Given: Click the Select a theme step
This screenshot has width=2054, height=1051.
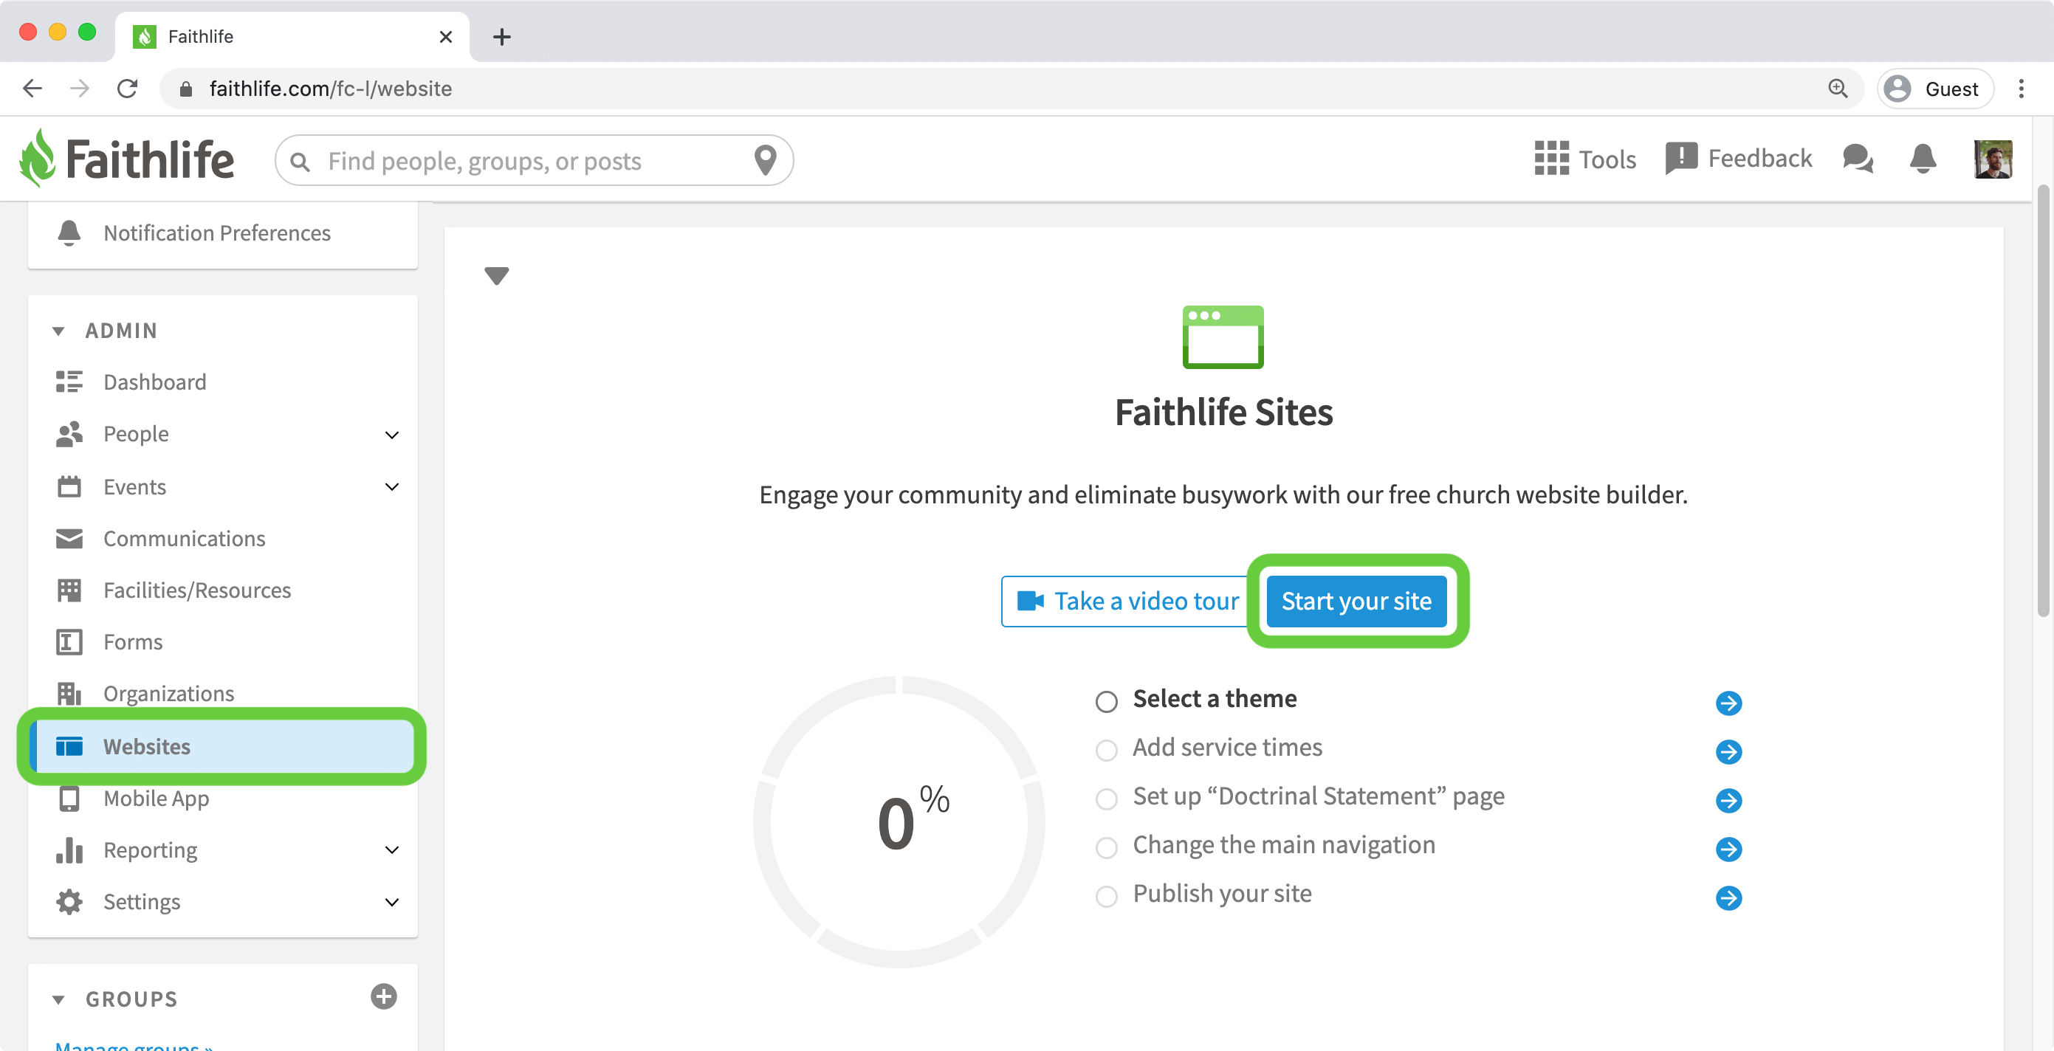Looking at the screenshot, I should (1215, 699).
